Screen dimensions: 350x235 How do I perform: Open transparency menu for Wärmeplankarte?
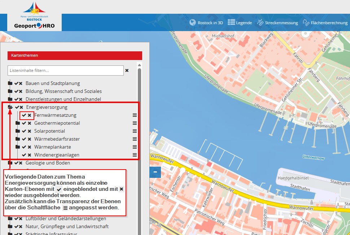(x=135, y=147)
